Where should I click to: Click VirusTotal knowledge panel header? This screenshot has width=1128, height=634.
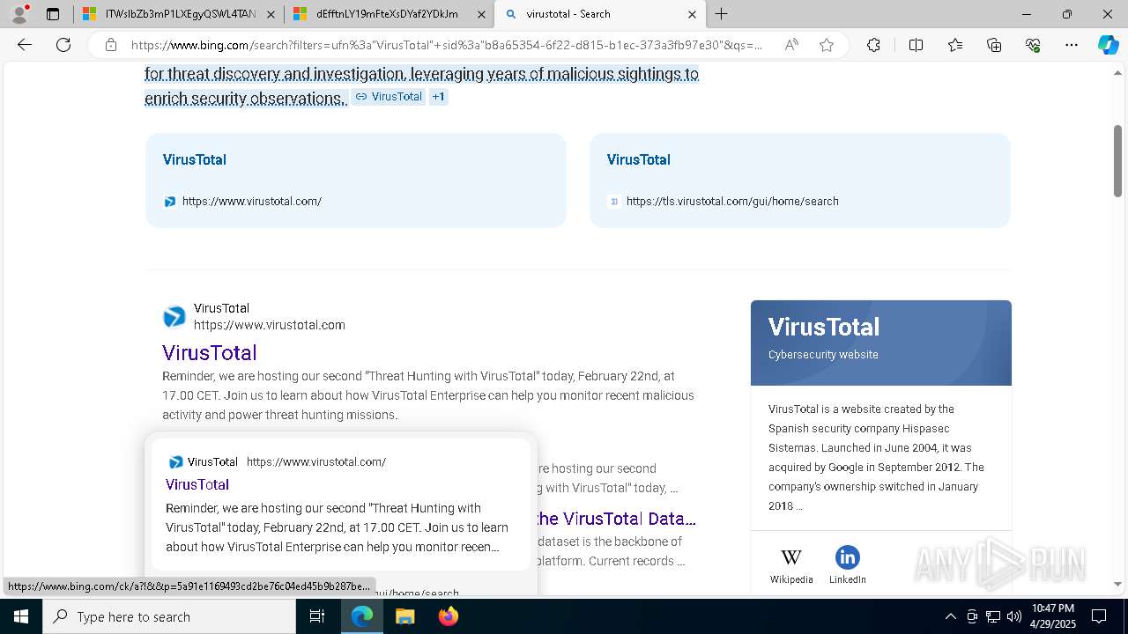pos(881,343)
